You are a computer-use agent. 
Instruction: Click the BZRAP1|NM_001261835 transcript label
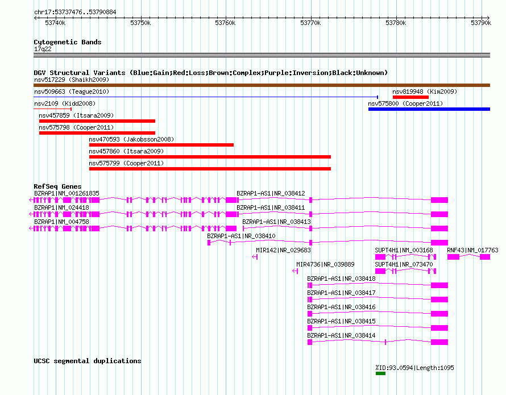pos(67,193)
